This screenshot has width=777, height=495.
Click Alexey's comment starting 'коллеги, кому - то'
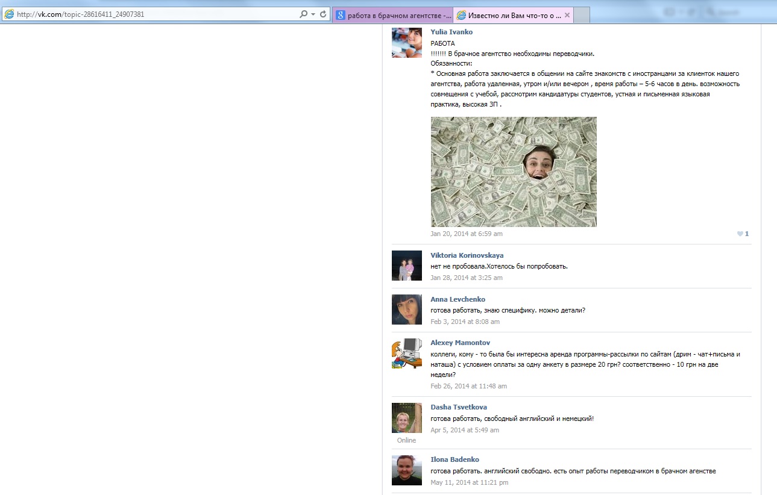point(585,364)
